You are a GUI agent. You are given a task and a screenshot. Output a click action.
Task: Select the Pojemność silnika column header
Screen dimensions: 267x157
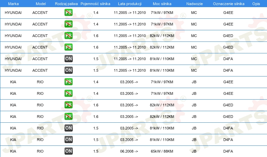tap(95, 4)
